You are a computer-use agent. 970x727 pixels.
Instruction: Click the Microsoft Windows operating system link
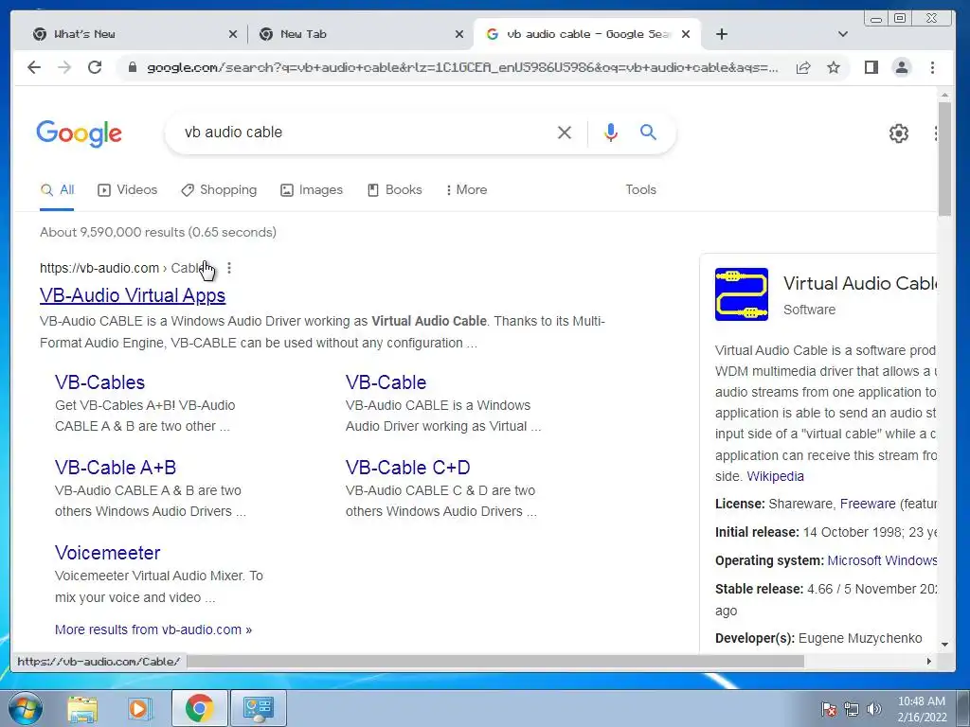(883, 560)
